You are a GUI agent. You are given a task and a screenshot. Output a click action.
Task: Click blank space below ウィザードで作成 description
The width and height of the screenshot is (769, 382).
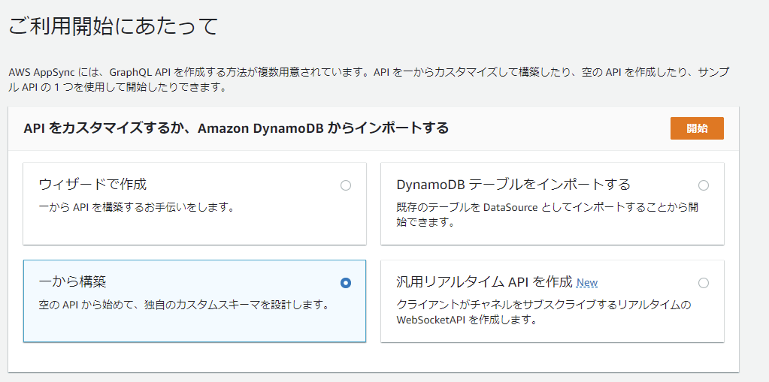pos(195,229)
